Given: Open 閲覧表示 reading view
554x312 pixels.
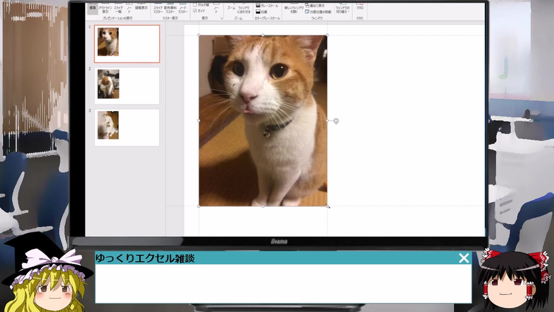Looking at the screenshot, I should (141, 8).
